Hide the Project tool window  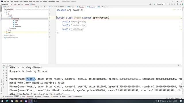point(47,7)
